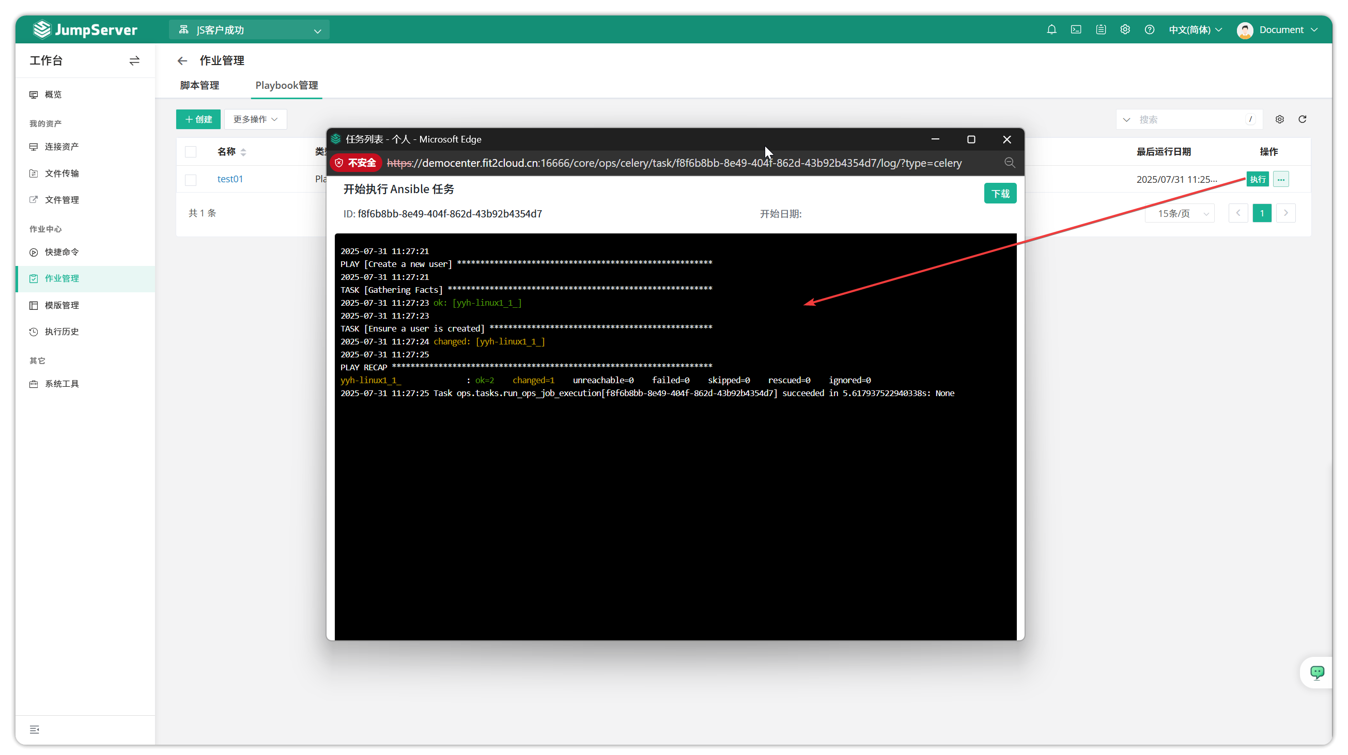
Task: Click the Edge address bar URL
Action: (674, 163)
